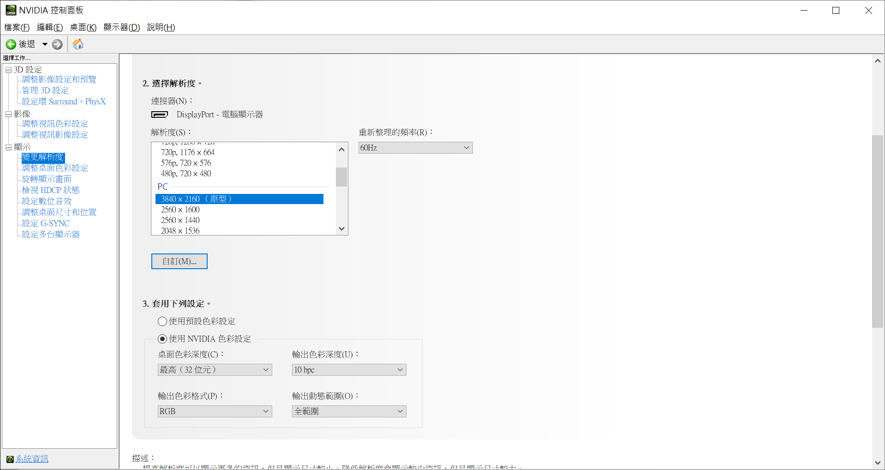Click main panel scroll down arrow
This screenshot has height=470, width=885.
pyautogui.click(x=878, y=463)
